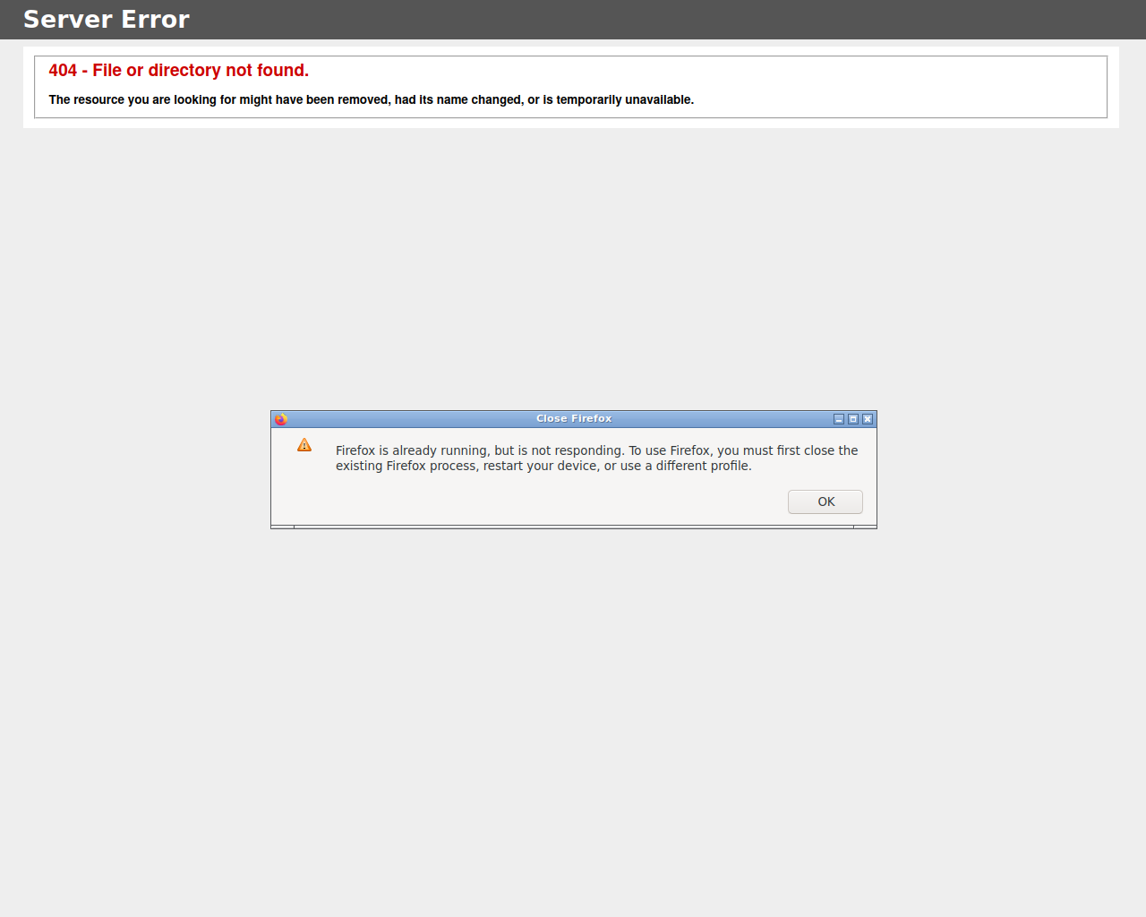1146x917 pixels.
Task: Click the warning triangle icon in dialog
Action: tap(304, 445)
